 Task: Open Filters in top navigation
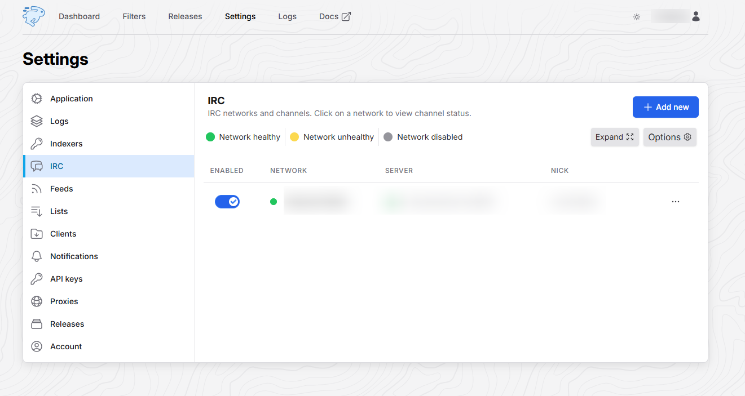point(134,16)
